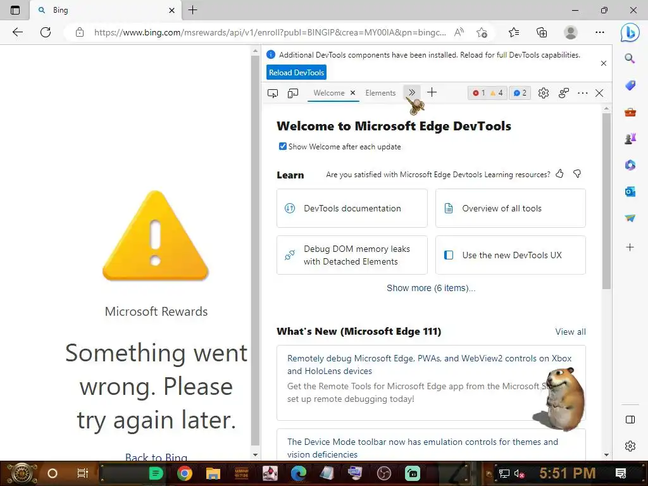Open the sidebar Shopping tag icon

630,85
